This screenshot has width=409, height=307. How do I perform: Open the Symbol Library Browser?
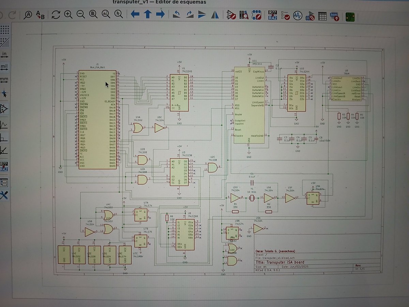click(244, 15)
